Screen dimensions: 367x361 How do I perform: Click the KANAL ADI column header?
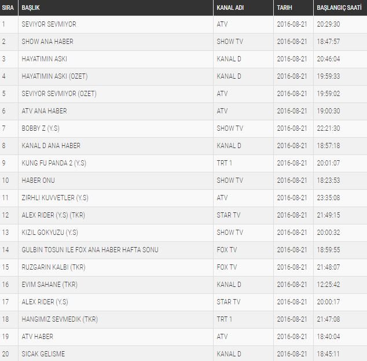pyautogui.click(x=229, y=8)
